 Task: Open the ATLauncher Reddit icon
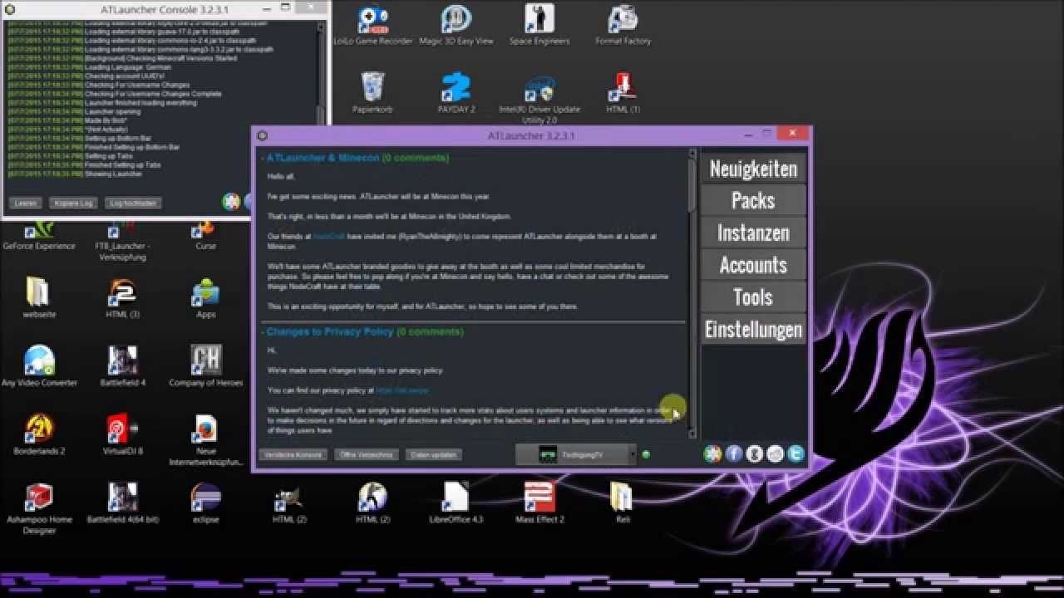coord(775,453)
